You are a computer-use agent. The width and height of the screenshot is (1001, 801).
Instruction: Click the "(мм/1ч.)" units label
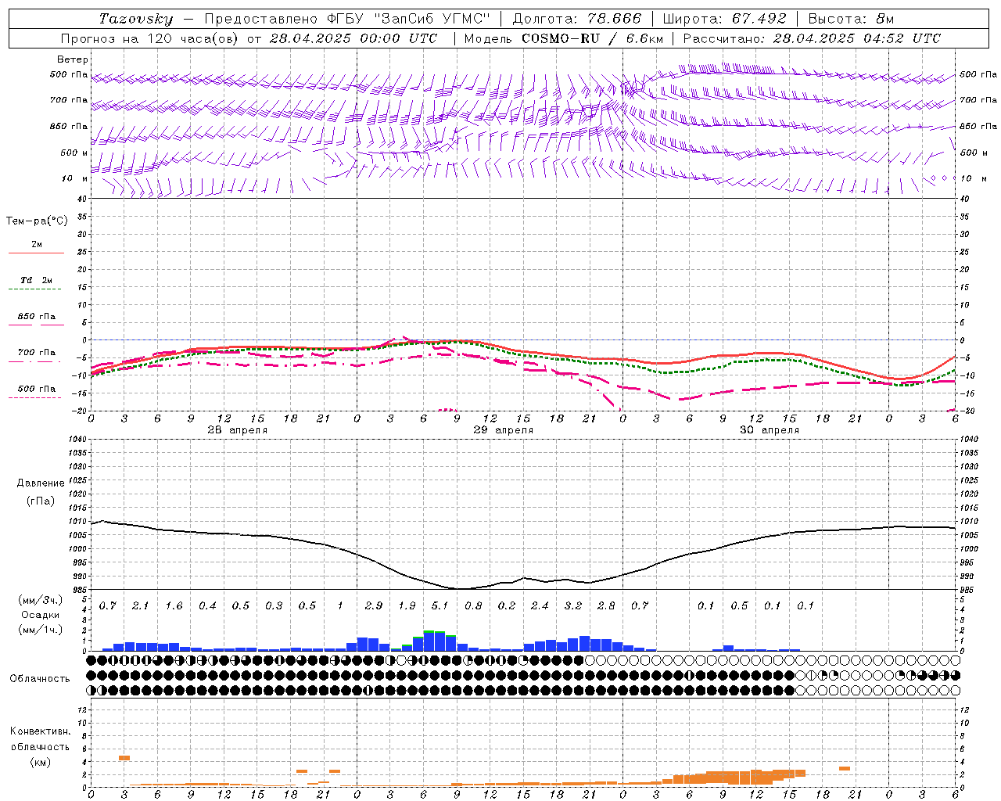41,630
